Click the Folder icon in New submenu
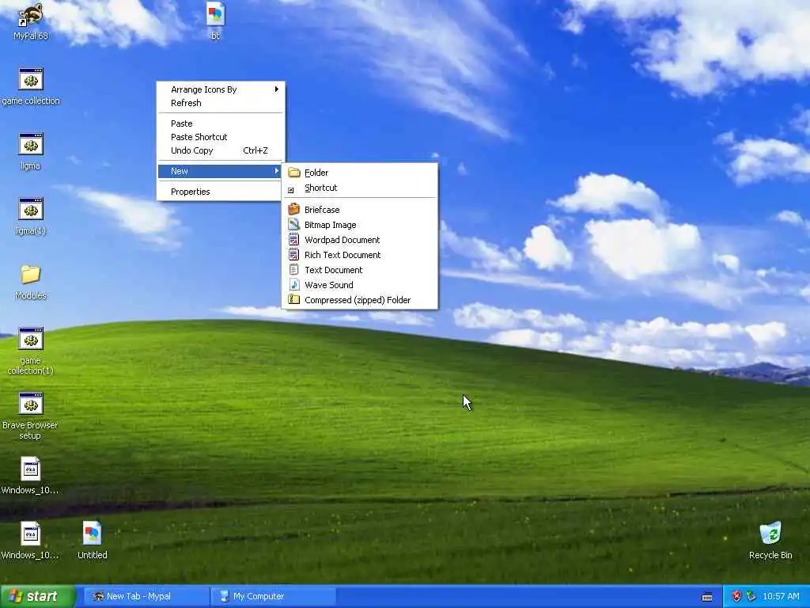 (x=294, y=173)
